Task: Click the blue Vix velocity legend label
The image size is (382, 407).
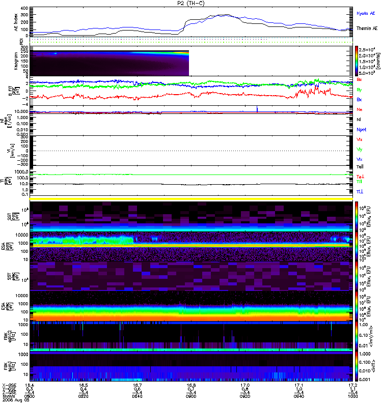Action: 359,159
